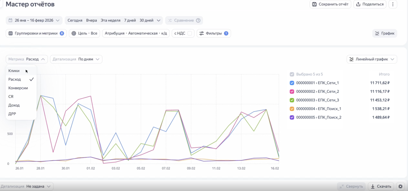Click the calendar icon in date range
Image resolution: width=408 pixels, height=191 pixels.
click(11, 20)
